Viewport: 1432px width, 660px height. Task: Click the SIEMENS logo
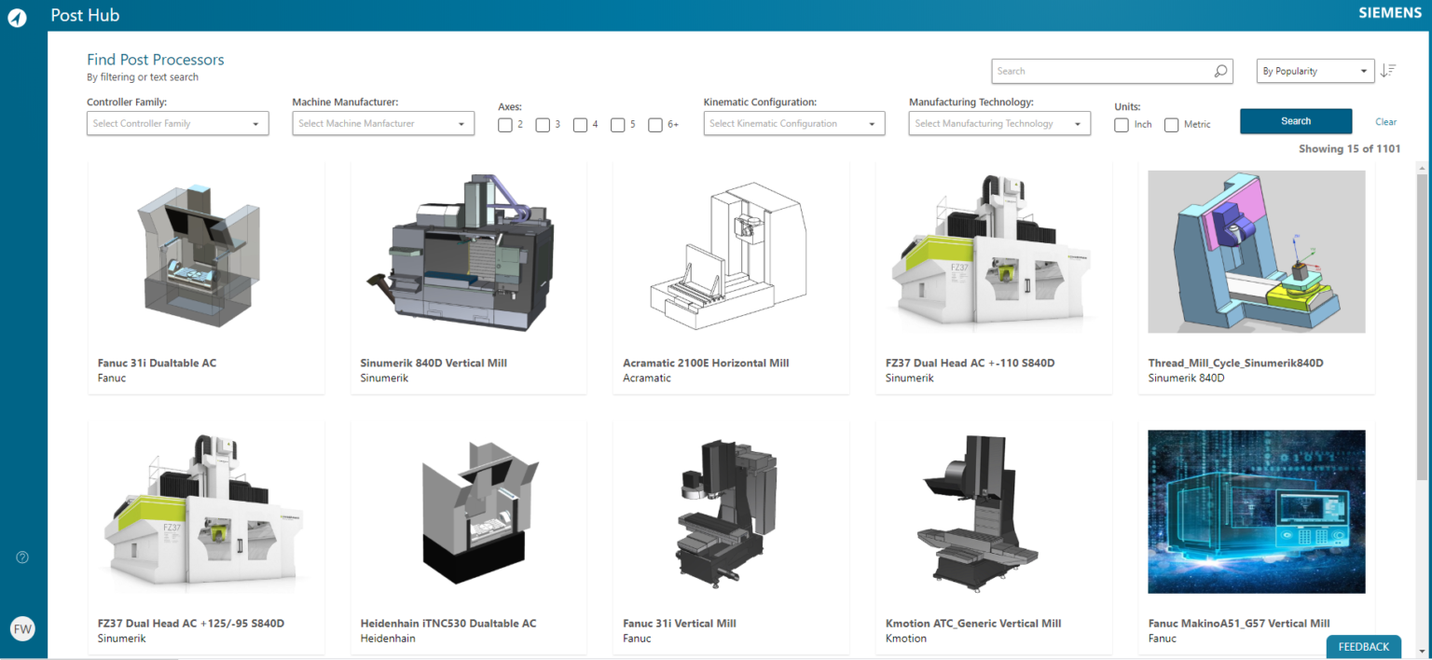[x=1389, y=12]
